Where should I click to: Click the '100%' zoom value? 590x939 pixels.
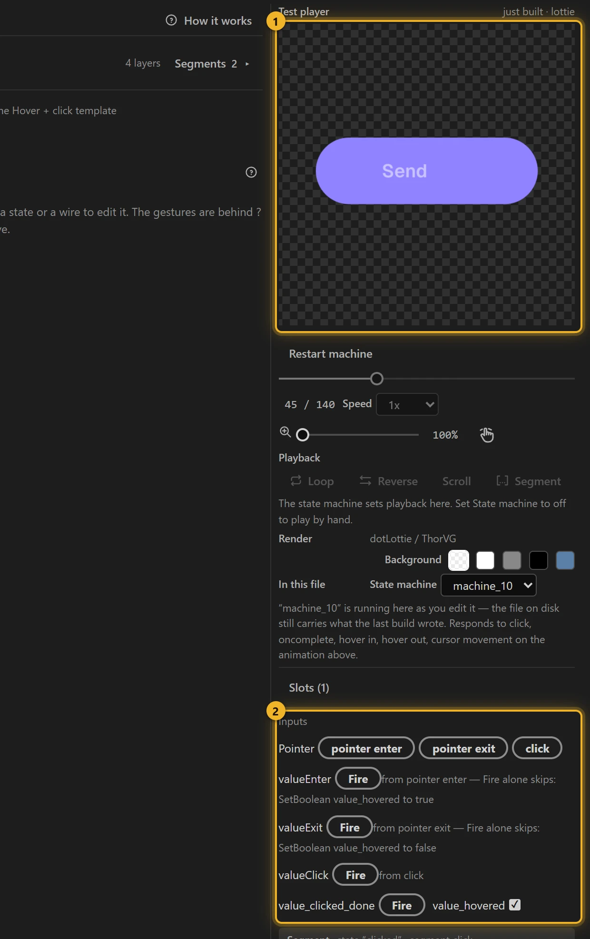tap(445, 435)
